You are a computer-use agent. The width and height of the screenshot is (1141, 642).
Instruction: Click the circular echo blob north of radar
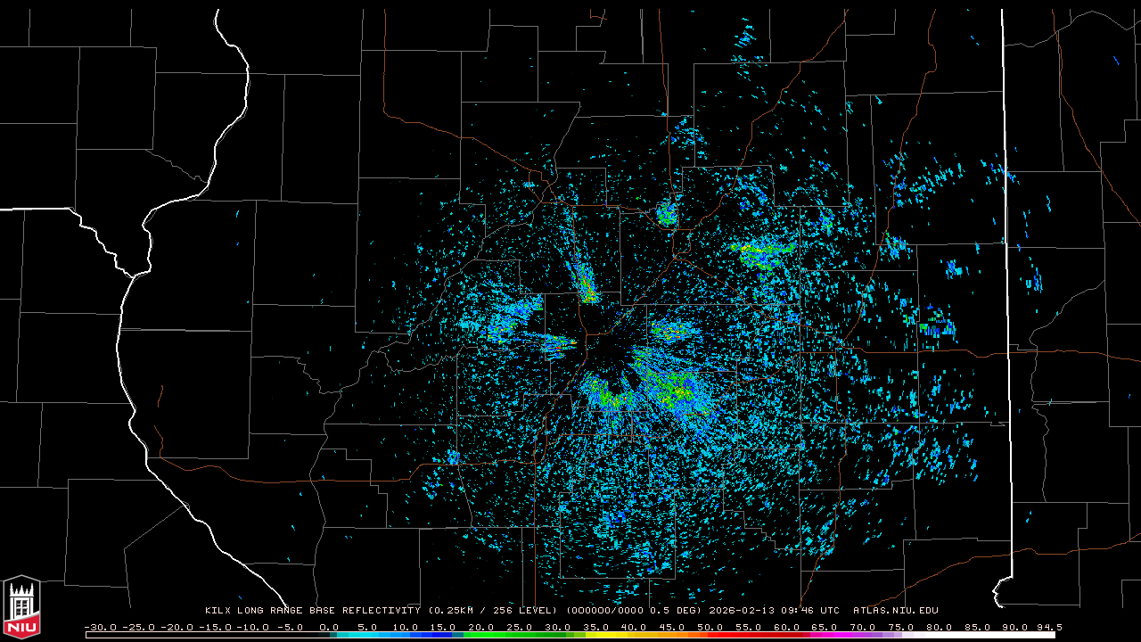click(667, 214)
